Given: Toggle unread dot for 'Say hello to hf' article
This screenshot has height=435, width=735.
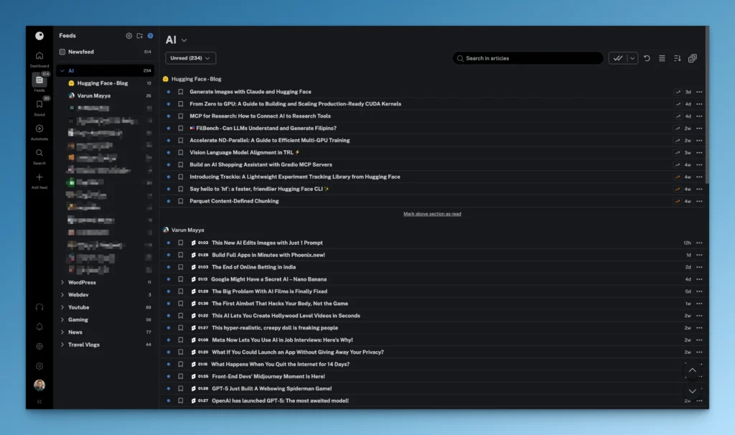Looking at the screenshot, I should point(168,190).
